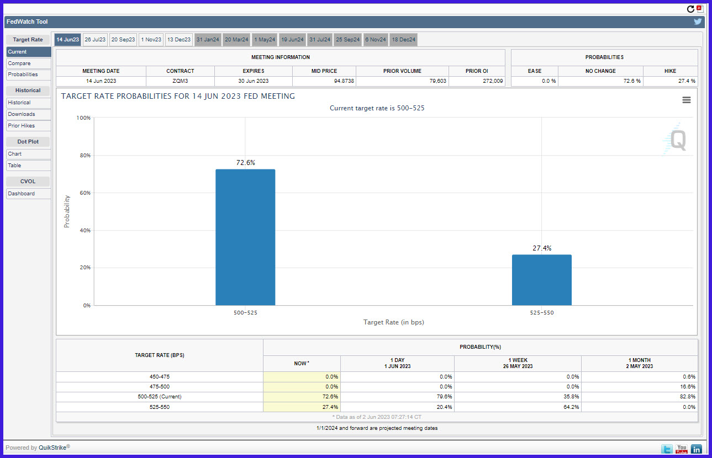Open Probabilities in the sidebar
The width and height of the screenshot is (712, 458).
coord(29,74)
